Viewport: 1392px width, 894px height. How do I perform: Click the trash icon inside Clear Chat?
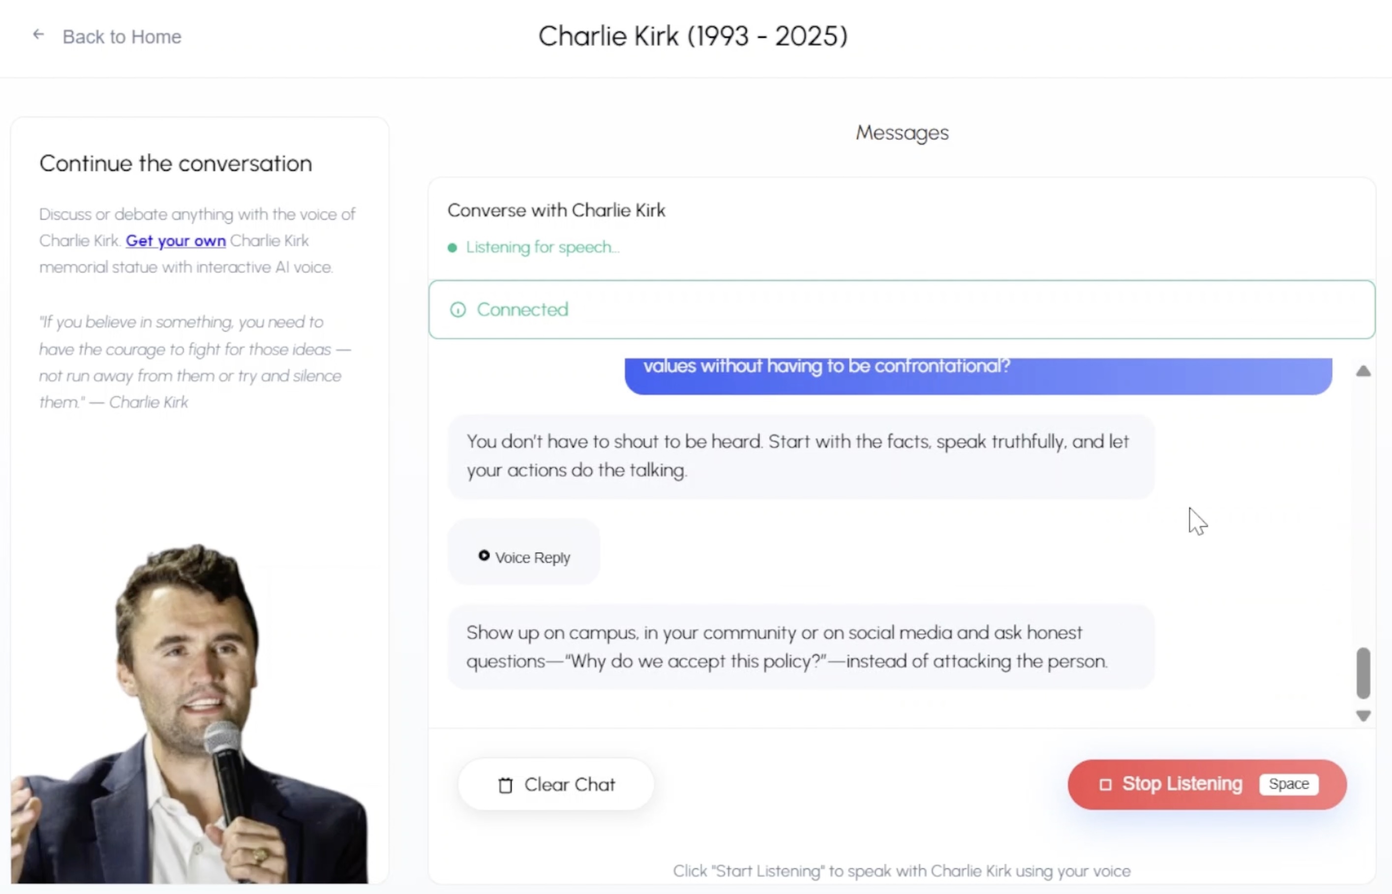point(506,784)
